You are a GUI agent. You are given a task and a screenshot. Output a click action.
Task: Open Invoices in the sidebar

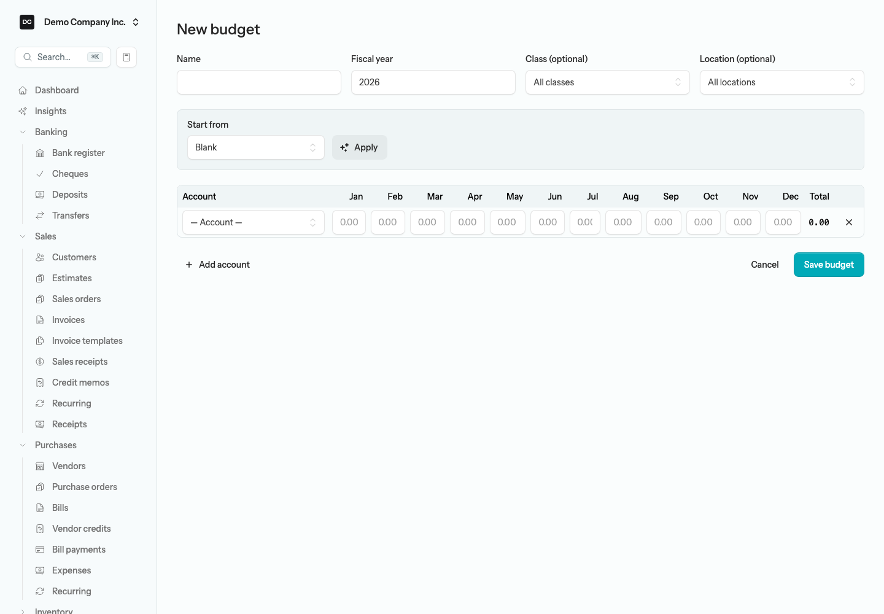pyautogui.click(x=68, y=320)
